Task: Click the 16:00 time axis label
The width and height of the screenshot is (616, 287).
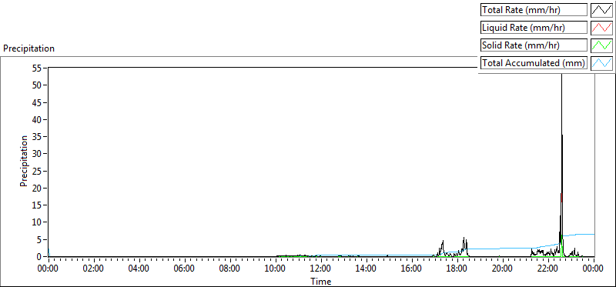Action: coord(412,269)
